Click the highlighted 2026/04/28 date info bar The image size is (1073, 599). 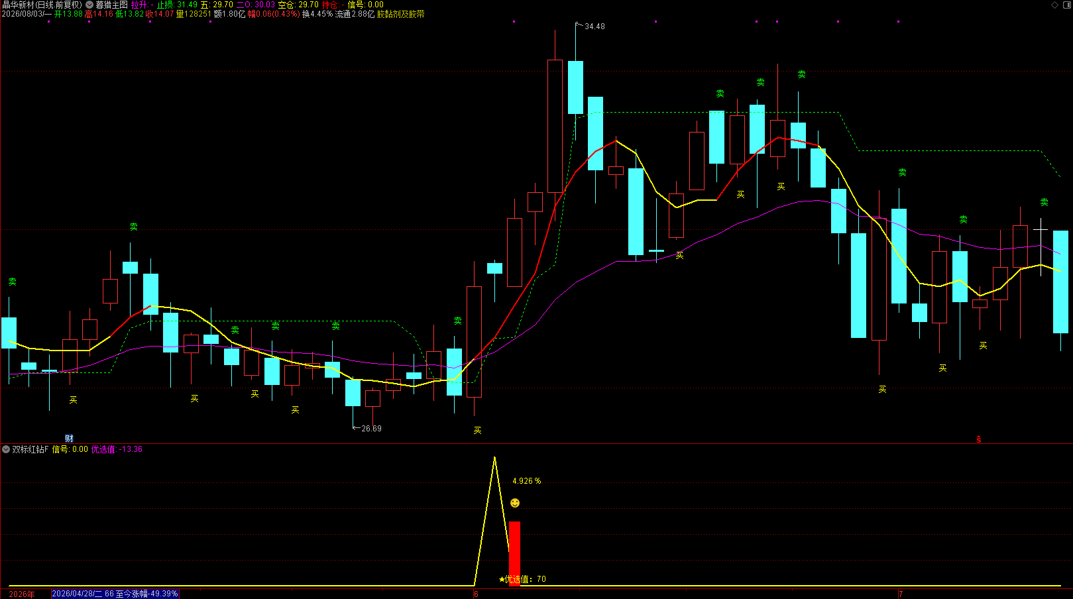115,594
